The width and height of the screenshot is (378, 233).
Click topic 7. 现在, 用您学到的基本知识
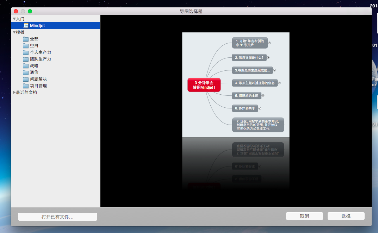pos(258,125)
